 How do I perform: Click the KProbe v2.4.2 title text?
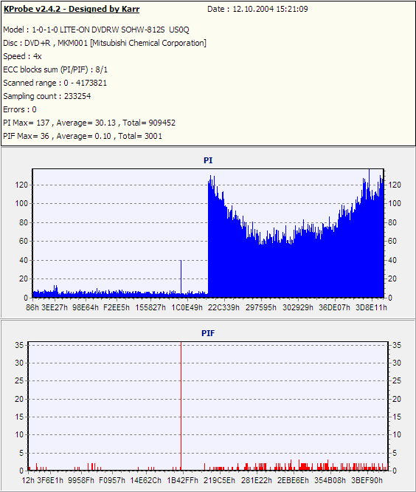[x=72, y=9]
